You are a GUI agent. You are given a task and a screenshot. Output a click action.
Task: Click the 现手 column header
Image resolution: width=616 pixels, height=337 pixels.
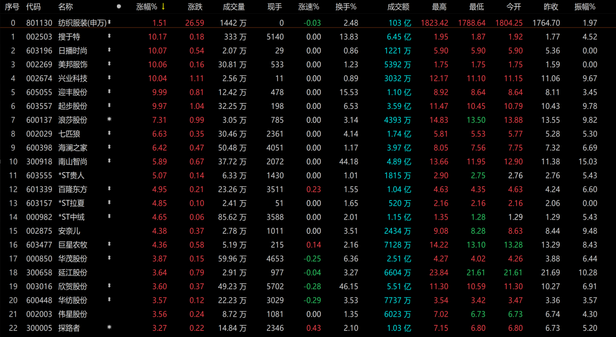pos(274,7)
